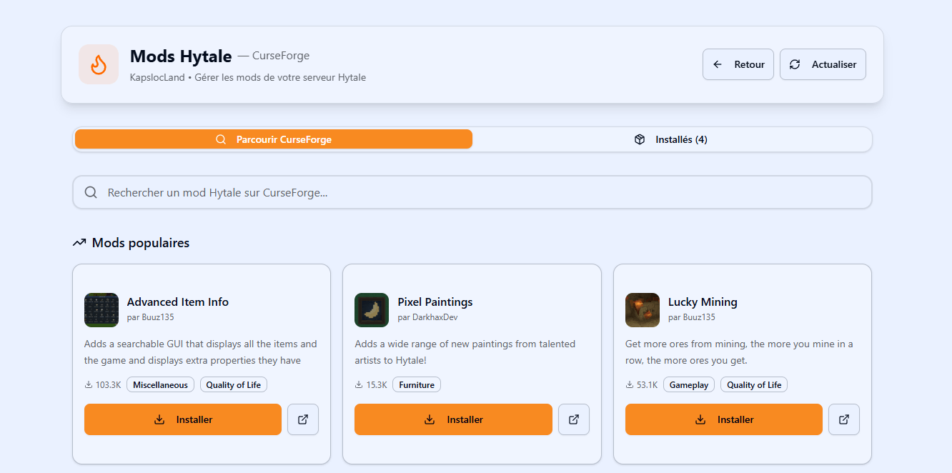The image size is (952, 473).
Task: Install the Pixel Paintings mod
Action: point(453,419)
